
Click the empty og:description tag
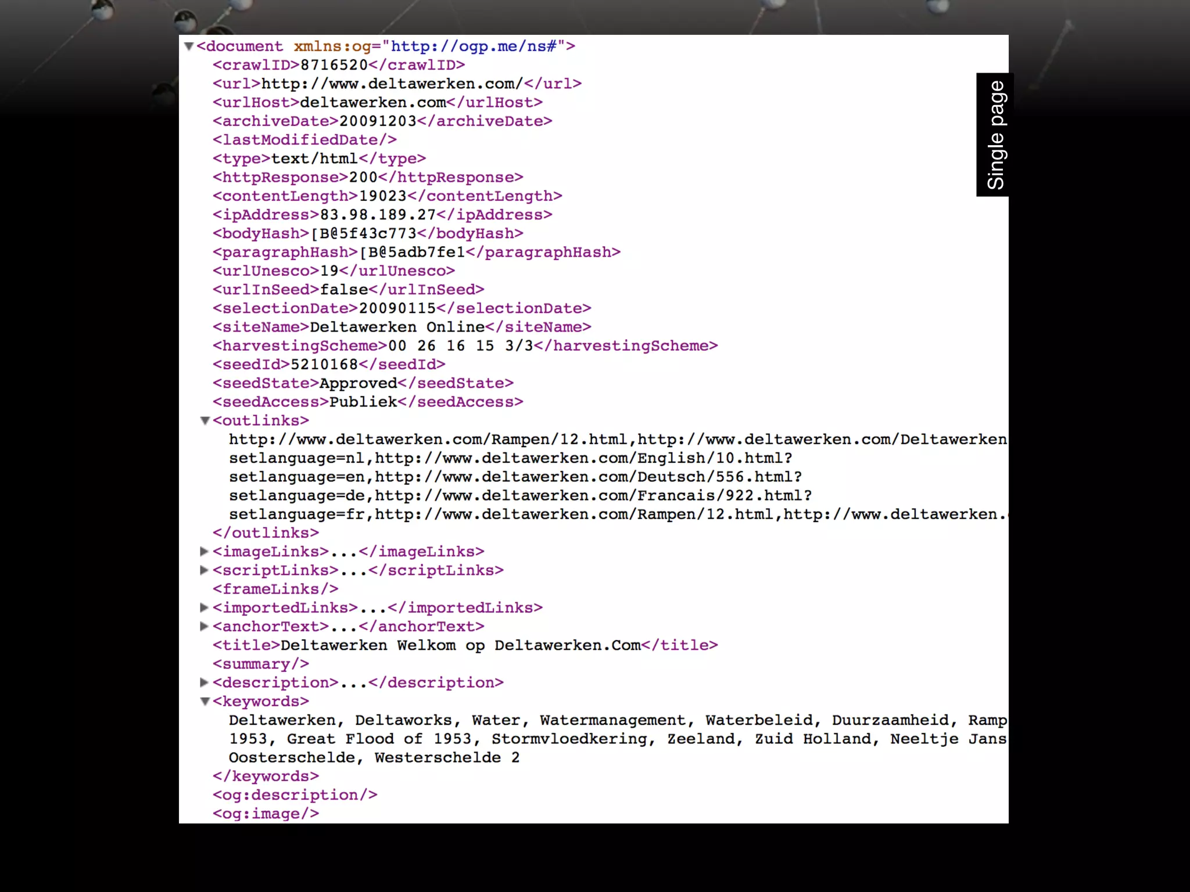pyautogui.click(x=295, y=795)
